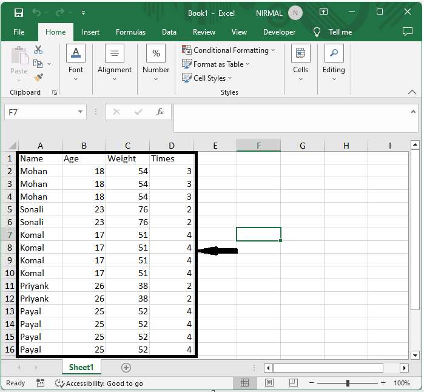
Task: Click the NIRMAL account avatar
Action: tap(295, 13)
